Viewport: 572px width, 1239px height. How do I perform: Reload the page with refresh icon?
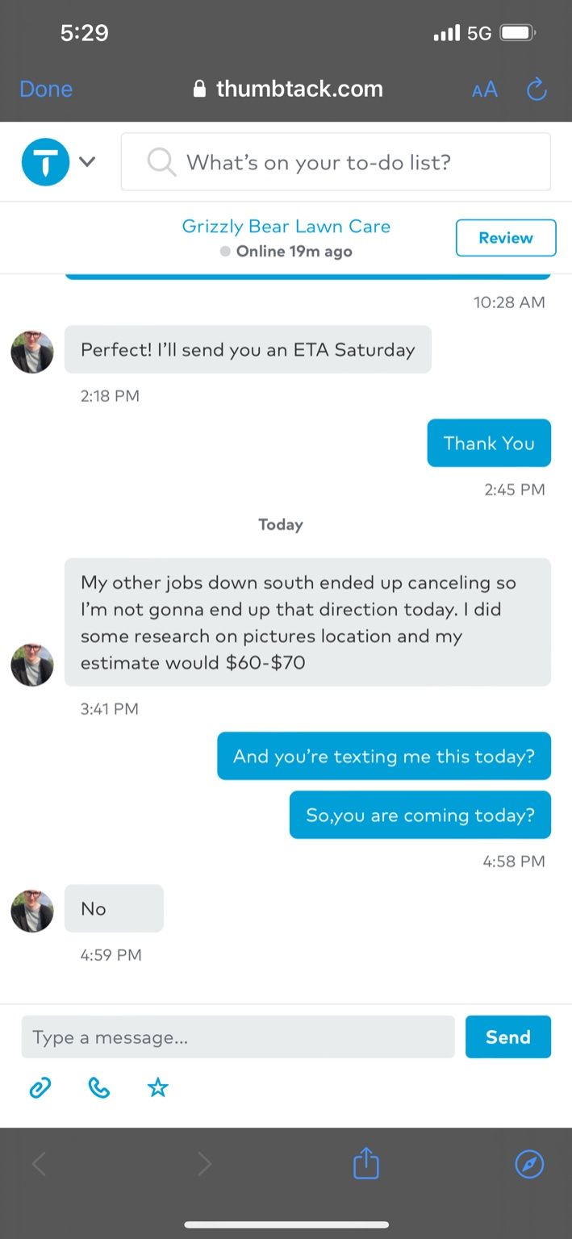click(537, 90)
